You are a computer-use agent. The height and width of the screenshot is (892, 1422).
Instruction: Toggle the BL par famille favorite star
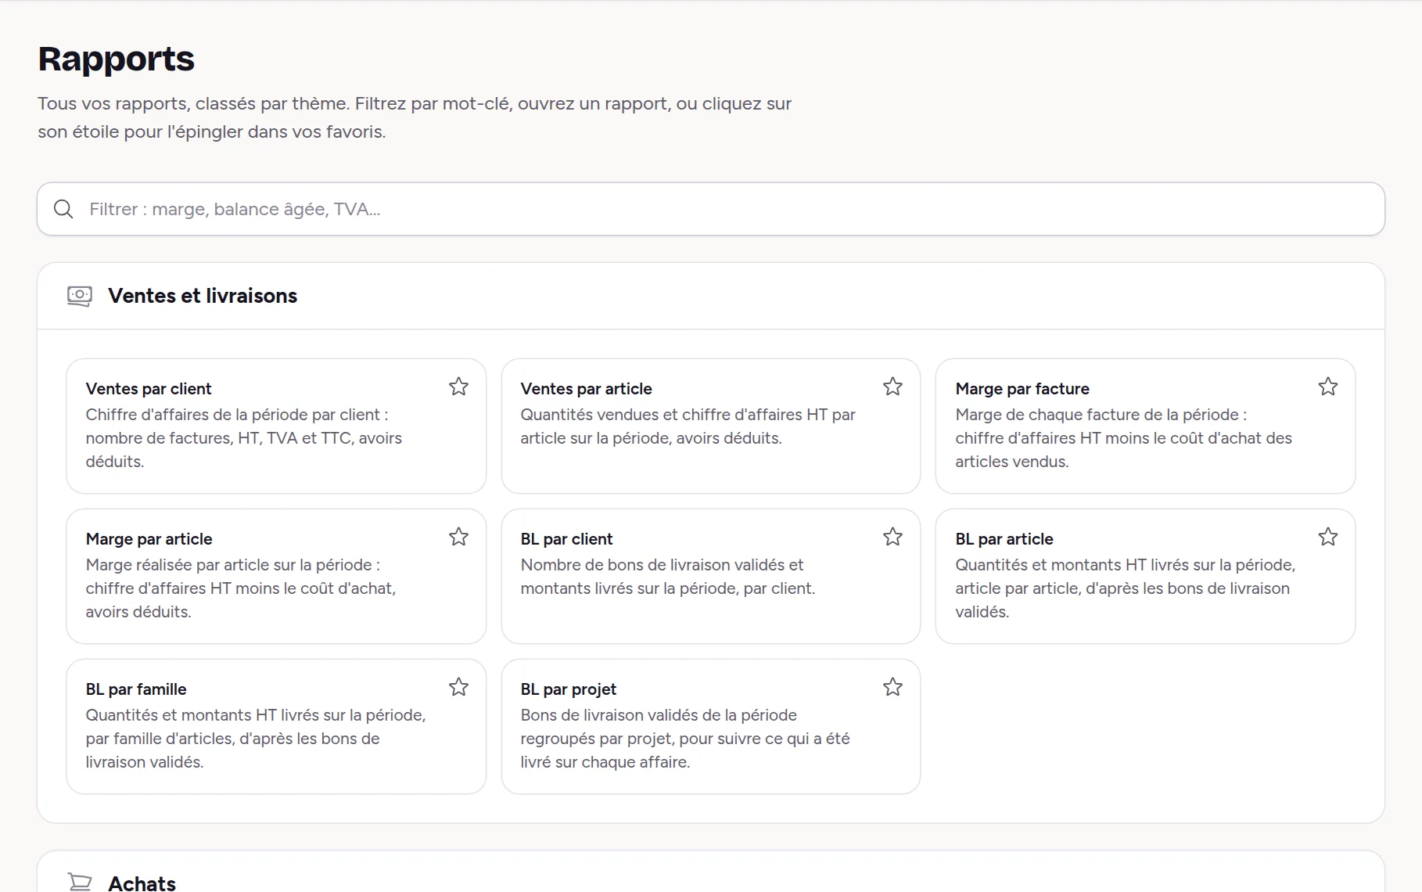tap(458, 687)
